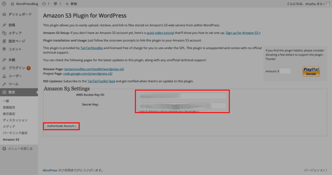
Task: Click the ダッシュボード dashboard icon
Action: pyautogui.click(x=4, y=15)
